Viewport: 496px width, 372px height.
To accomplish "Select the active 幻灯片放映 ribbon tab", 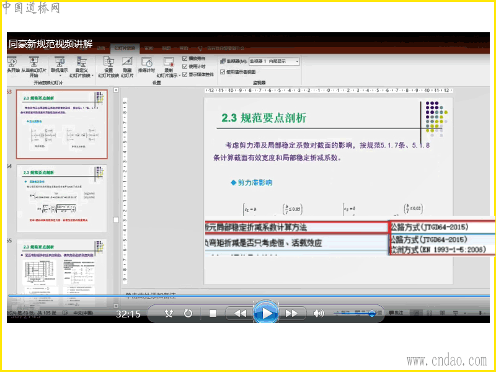I will [125, 48].
